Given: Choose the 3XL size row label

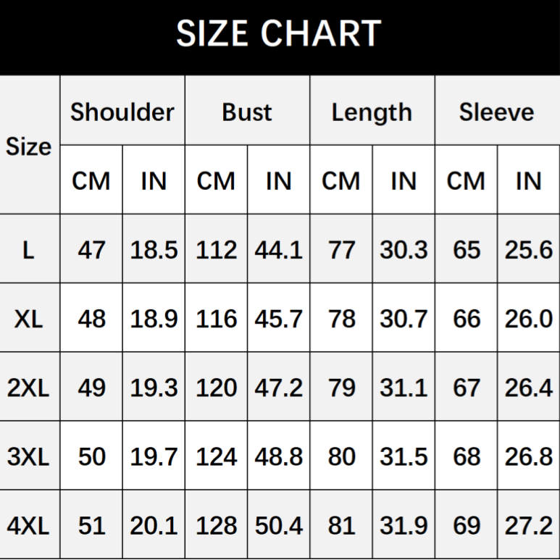Looking at the screenshot, I should [x=29, y=457].
